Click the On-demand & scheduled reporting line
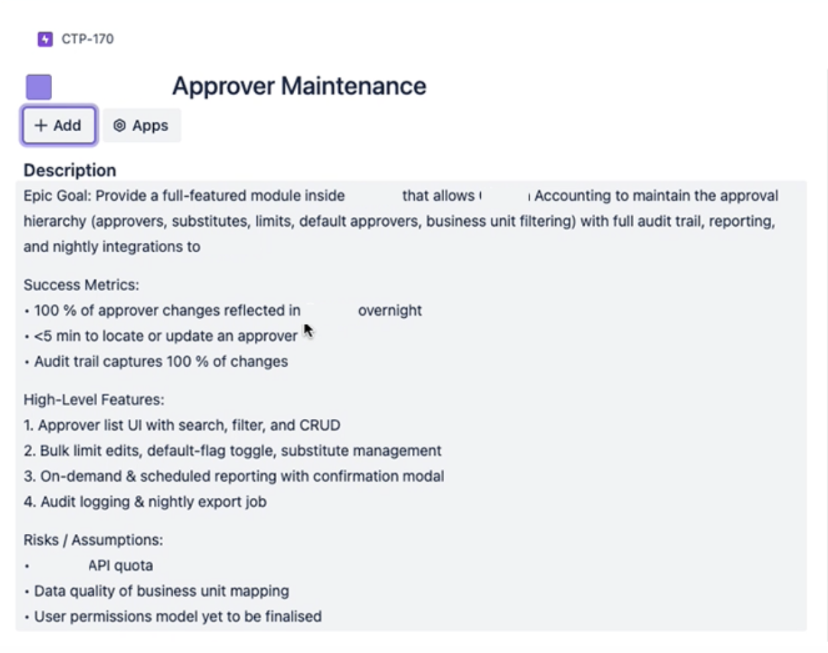This screenshot has width=828, height=653. point(233,476)
